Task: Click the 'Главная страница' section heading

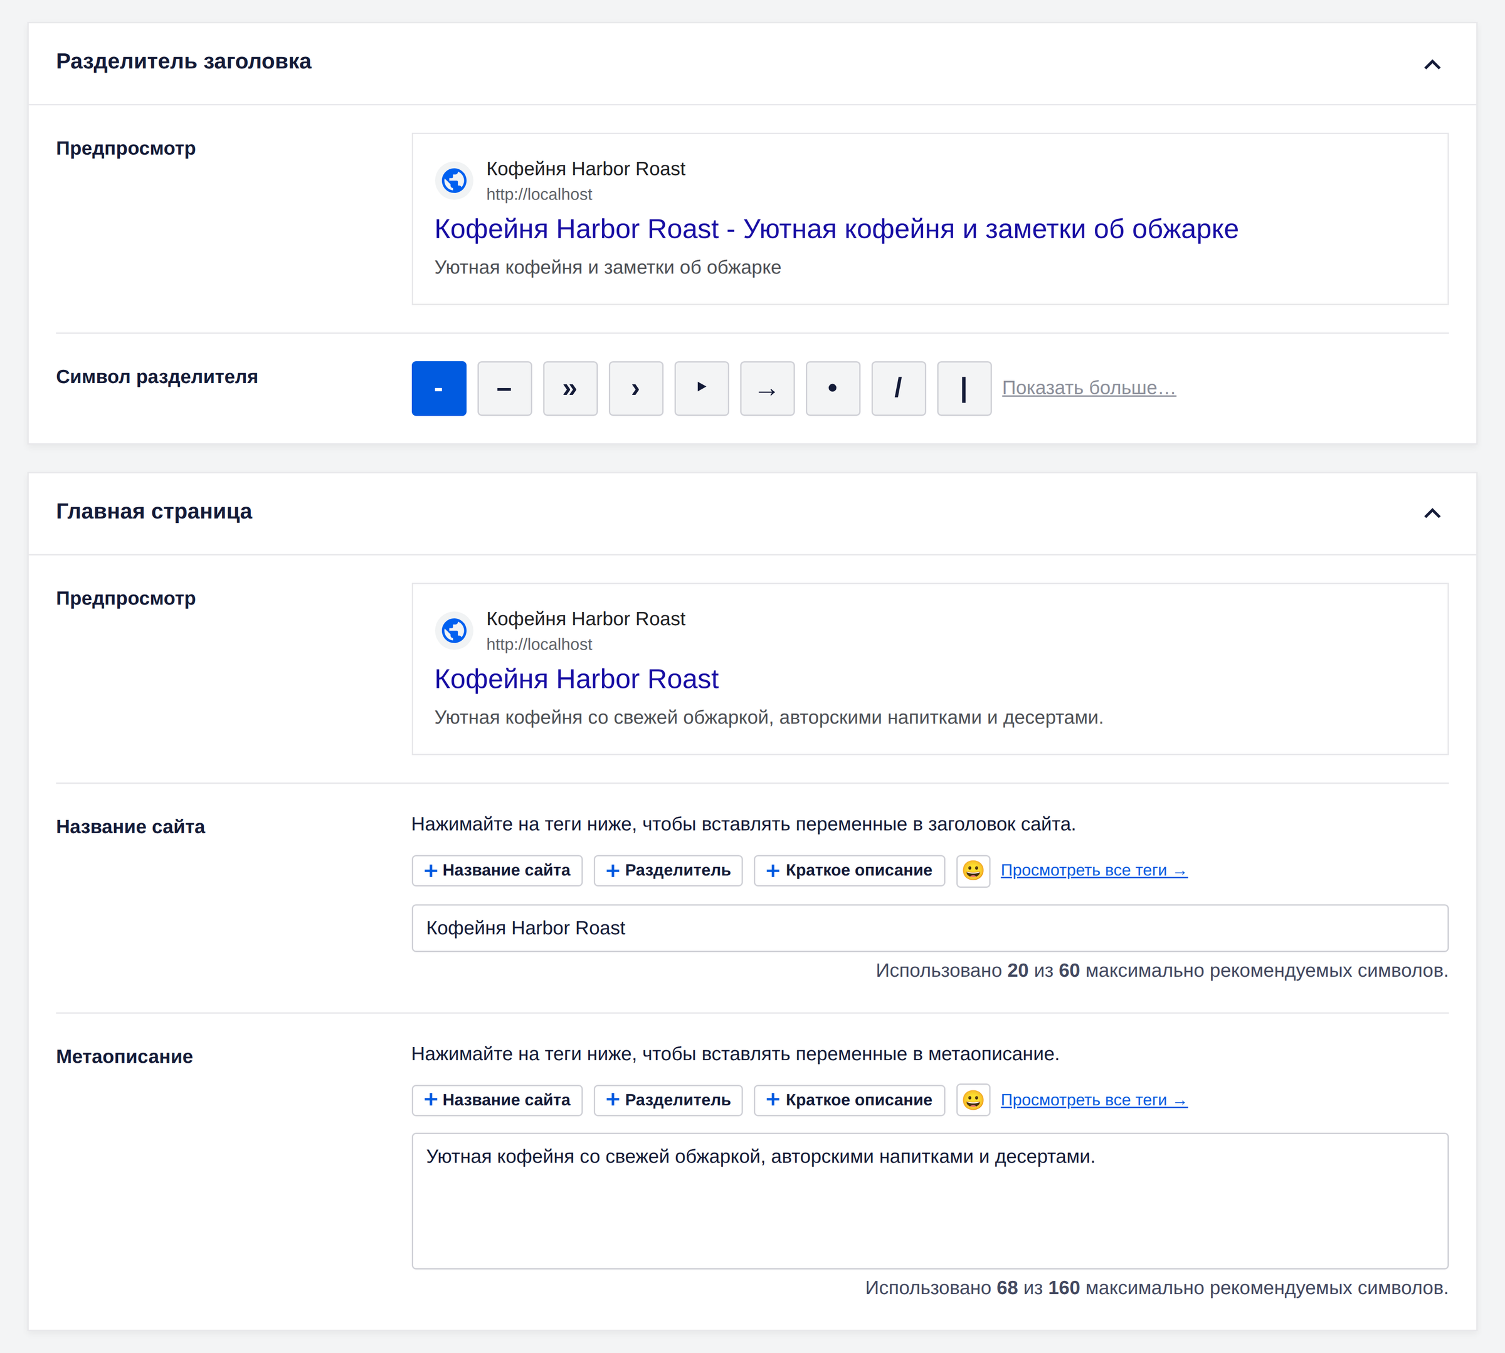Action: tap(154, 511)
